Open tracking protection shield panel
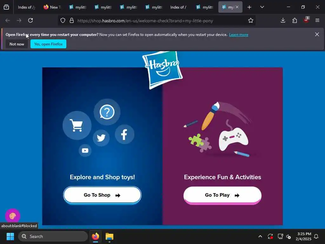Image resolution: width=325 pixels, height=244 pixels. tap(63, 20)
